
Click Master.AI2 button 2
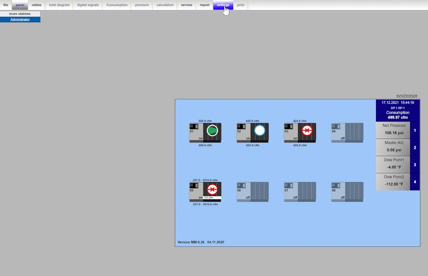(x=415, y=147)
